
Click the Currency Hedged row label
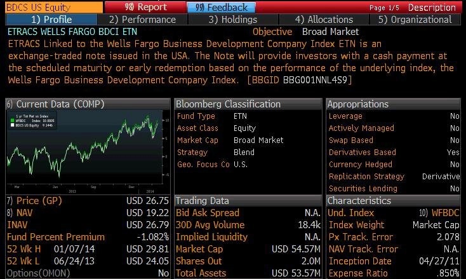tap(360, 164)
